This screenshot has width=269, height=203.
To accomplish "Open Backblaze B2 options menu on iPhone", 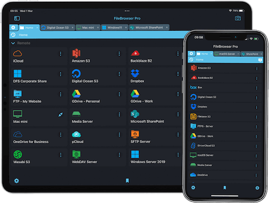I will 257,78.
